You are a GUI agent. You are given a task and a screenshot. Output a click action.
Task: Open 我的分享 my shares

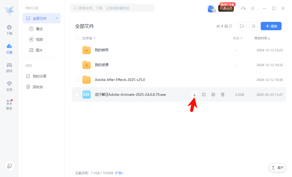coord(36,76)
